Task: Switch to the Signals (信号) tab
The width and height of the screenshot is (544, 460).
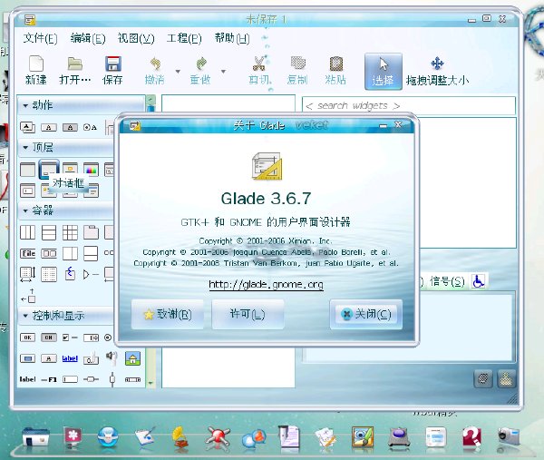Action: (447, 281)
